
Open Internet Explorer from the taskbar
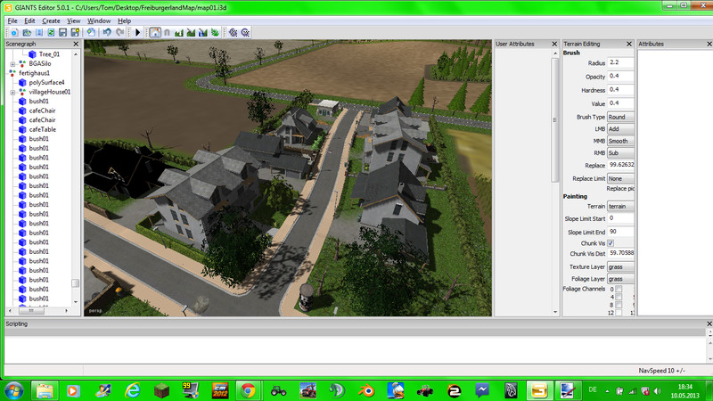point(132,391)
